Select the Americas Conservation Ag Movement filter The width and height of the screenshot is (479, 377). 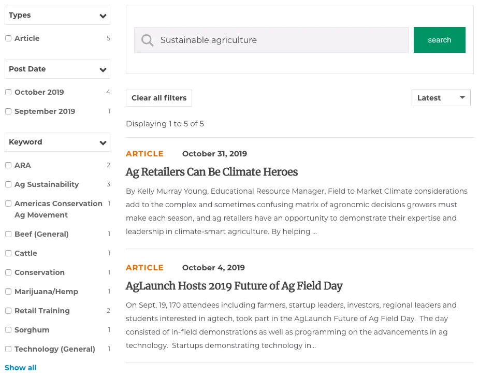(x=8, y=203)
